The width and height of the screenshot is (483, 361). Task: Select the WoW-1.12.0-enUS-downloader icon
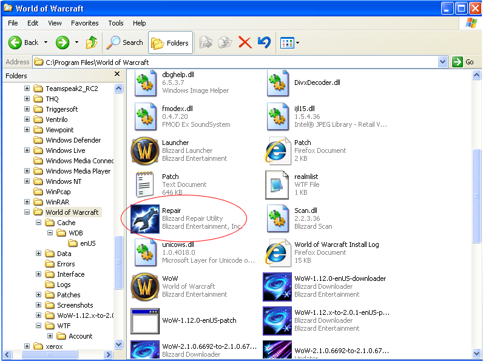277,287
